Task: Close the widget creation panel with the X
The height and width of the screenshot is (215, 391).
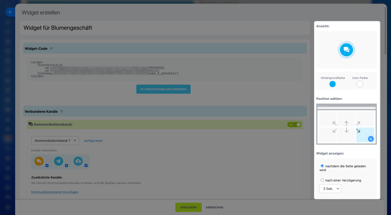Action: click(10, 12)
